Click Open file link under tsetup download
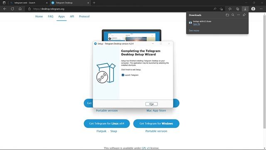 click(197, 24)
